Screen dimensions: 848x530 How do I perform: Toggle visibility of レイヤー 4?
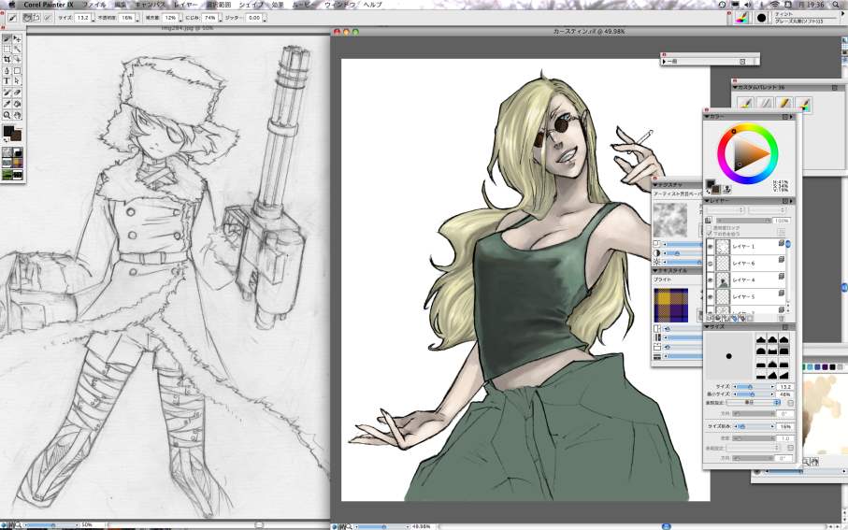click(710, 279)
